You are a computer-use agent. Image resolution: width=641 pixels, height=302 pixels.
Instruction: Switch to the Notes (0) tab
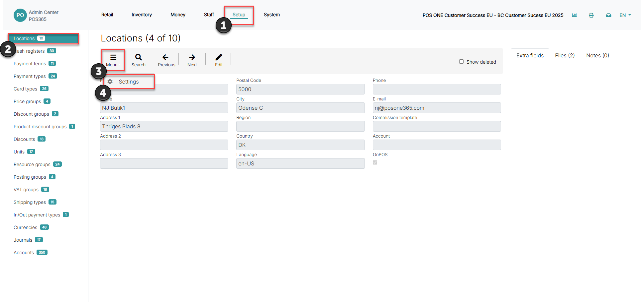pos(597,55)
